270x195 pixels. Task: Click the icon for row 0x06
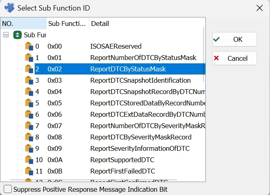(x=29, y=114)
